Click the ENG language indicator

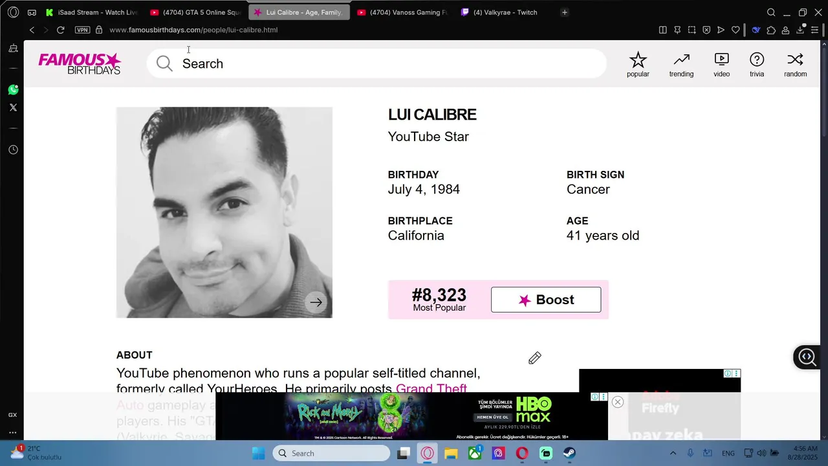pyautogui.click(x=728, y=453)
